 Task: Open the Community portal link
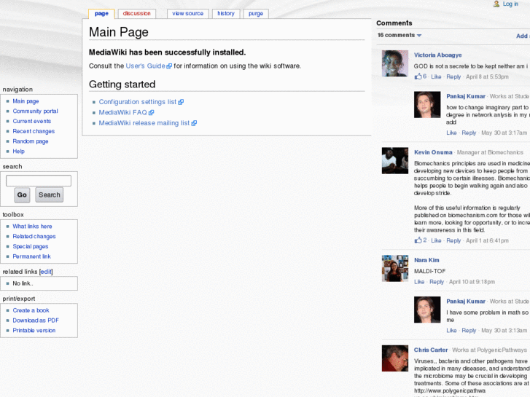(35, 111)
